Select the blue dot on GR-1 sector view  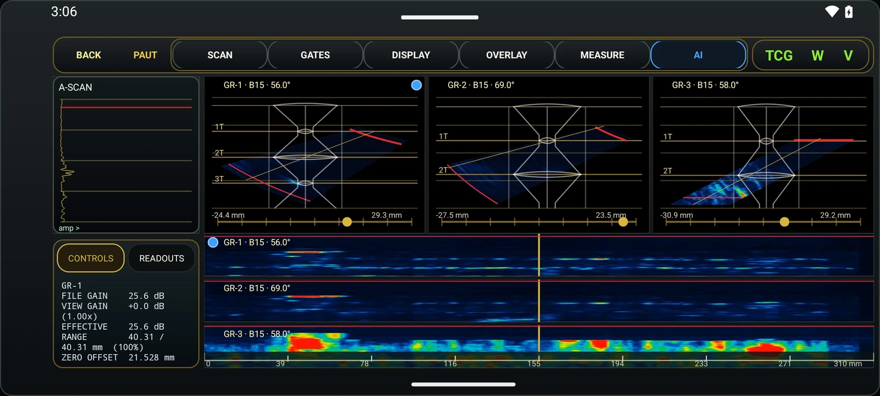(416, 85)
